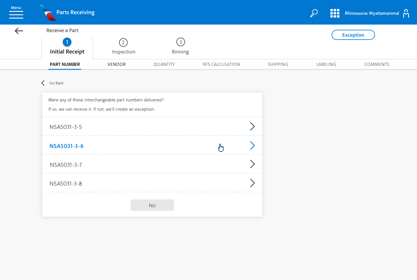Viewport: 417px width, 280px height.
Task: Expand chevron for NSA5031-3-5
Action: [x=253, y=126]
